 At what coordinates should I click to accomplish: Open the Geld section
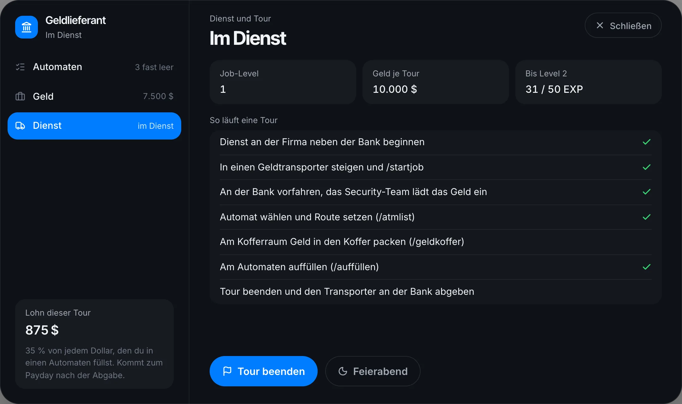point(94,96)
